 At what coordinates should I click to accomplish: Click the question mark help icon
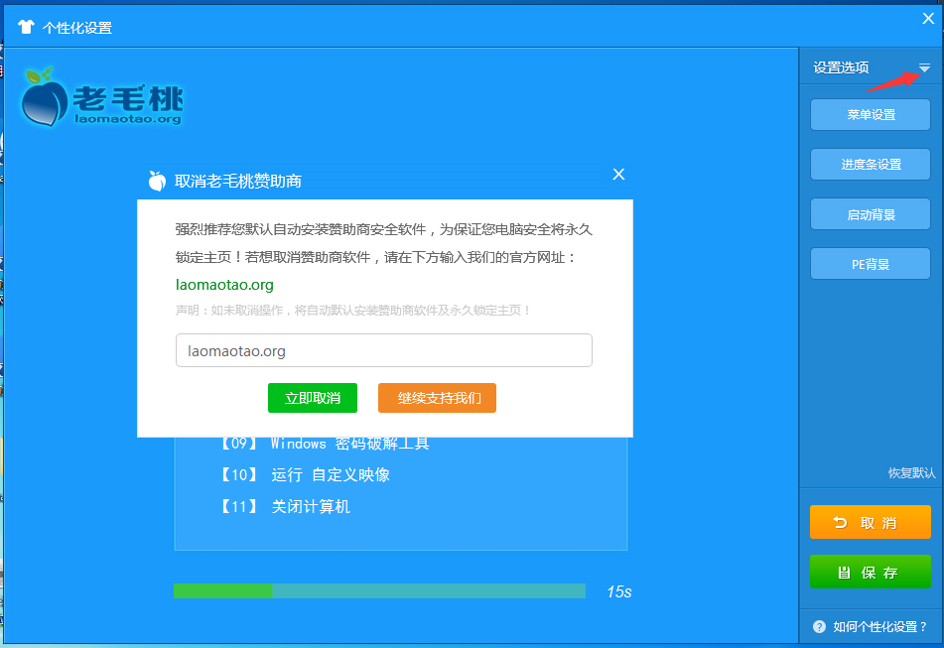point(819,627)
